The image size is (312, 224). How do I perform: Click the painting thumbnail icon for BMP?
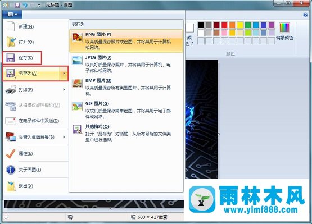coord(77,83)
